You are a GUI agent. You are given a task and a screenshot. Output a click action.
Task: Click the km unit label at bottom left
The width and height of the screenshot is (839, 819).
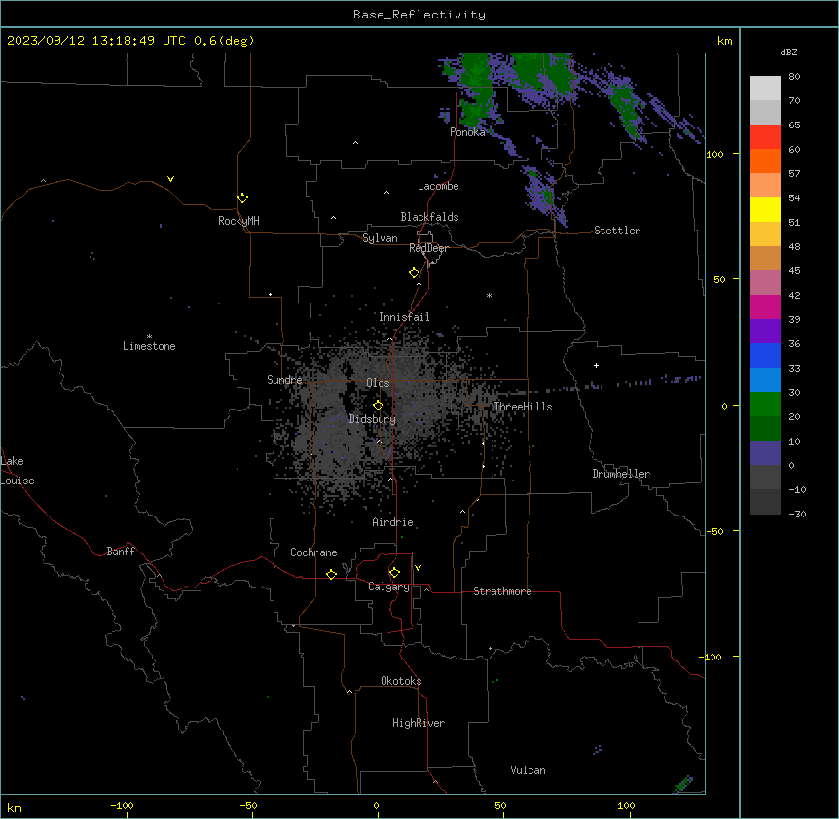coord(15,807)
